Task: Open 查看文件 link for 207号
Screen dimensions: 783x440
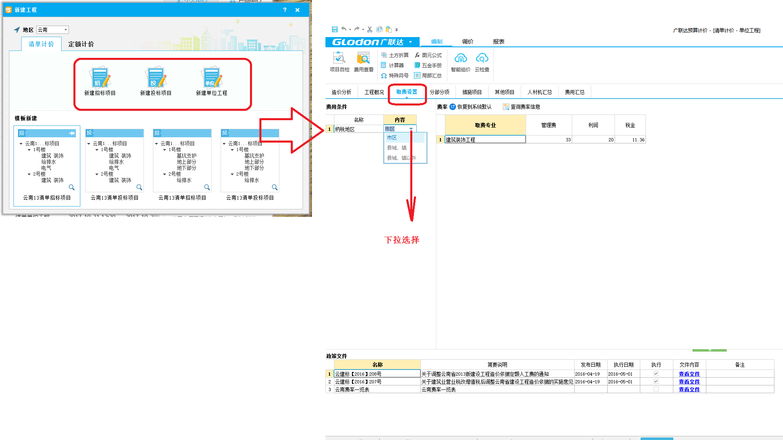Action: 689,381
